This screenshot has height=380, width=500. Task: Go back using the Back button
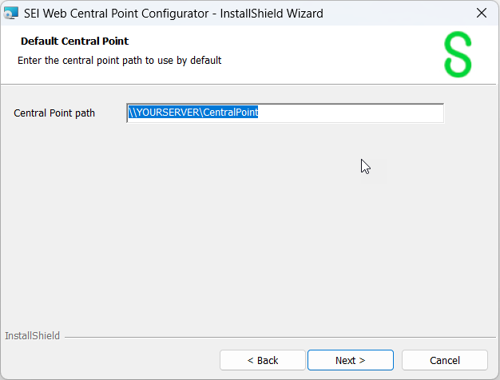point(263,360)
